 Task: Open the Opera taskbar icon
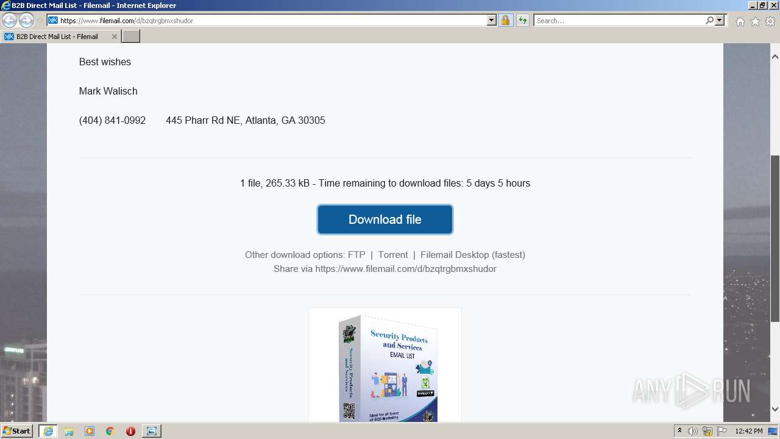click(130, 431)
